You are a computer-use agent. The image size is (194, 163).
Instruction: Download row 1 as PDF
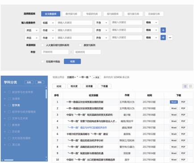[183, 102]
